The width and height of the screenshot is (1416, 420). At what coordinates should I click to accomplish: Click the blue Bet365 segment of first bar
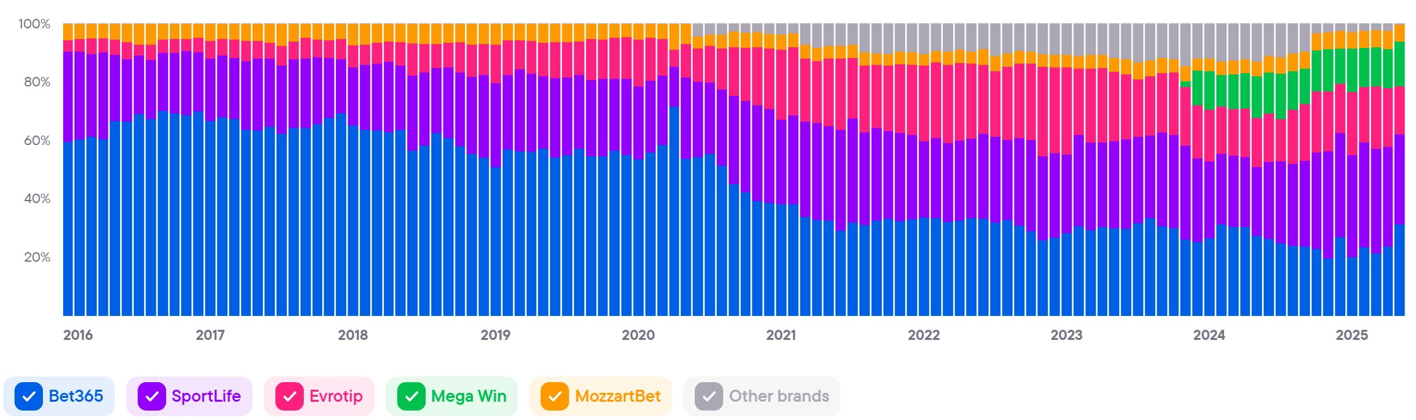pyautogui.click(x=68, y=227)
